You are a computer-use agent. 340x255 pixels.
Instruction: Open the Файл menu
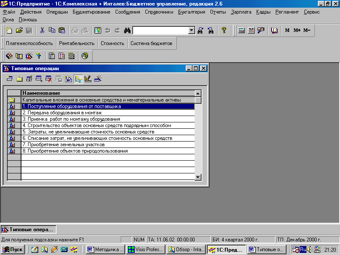point(9,12)
